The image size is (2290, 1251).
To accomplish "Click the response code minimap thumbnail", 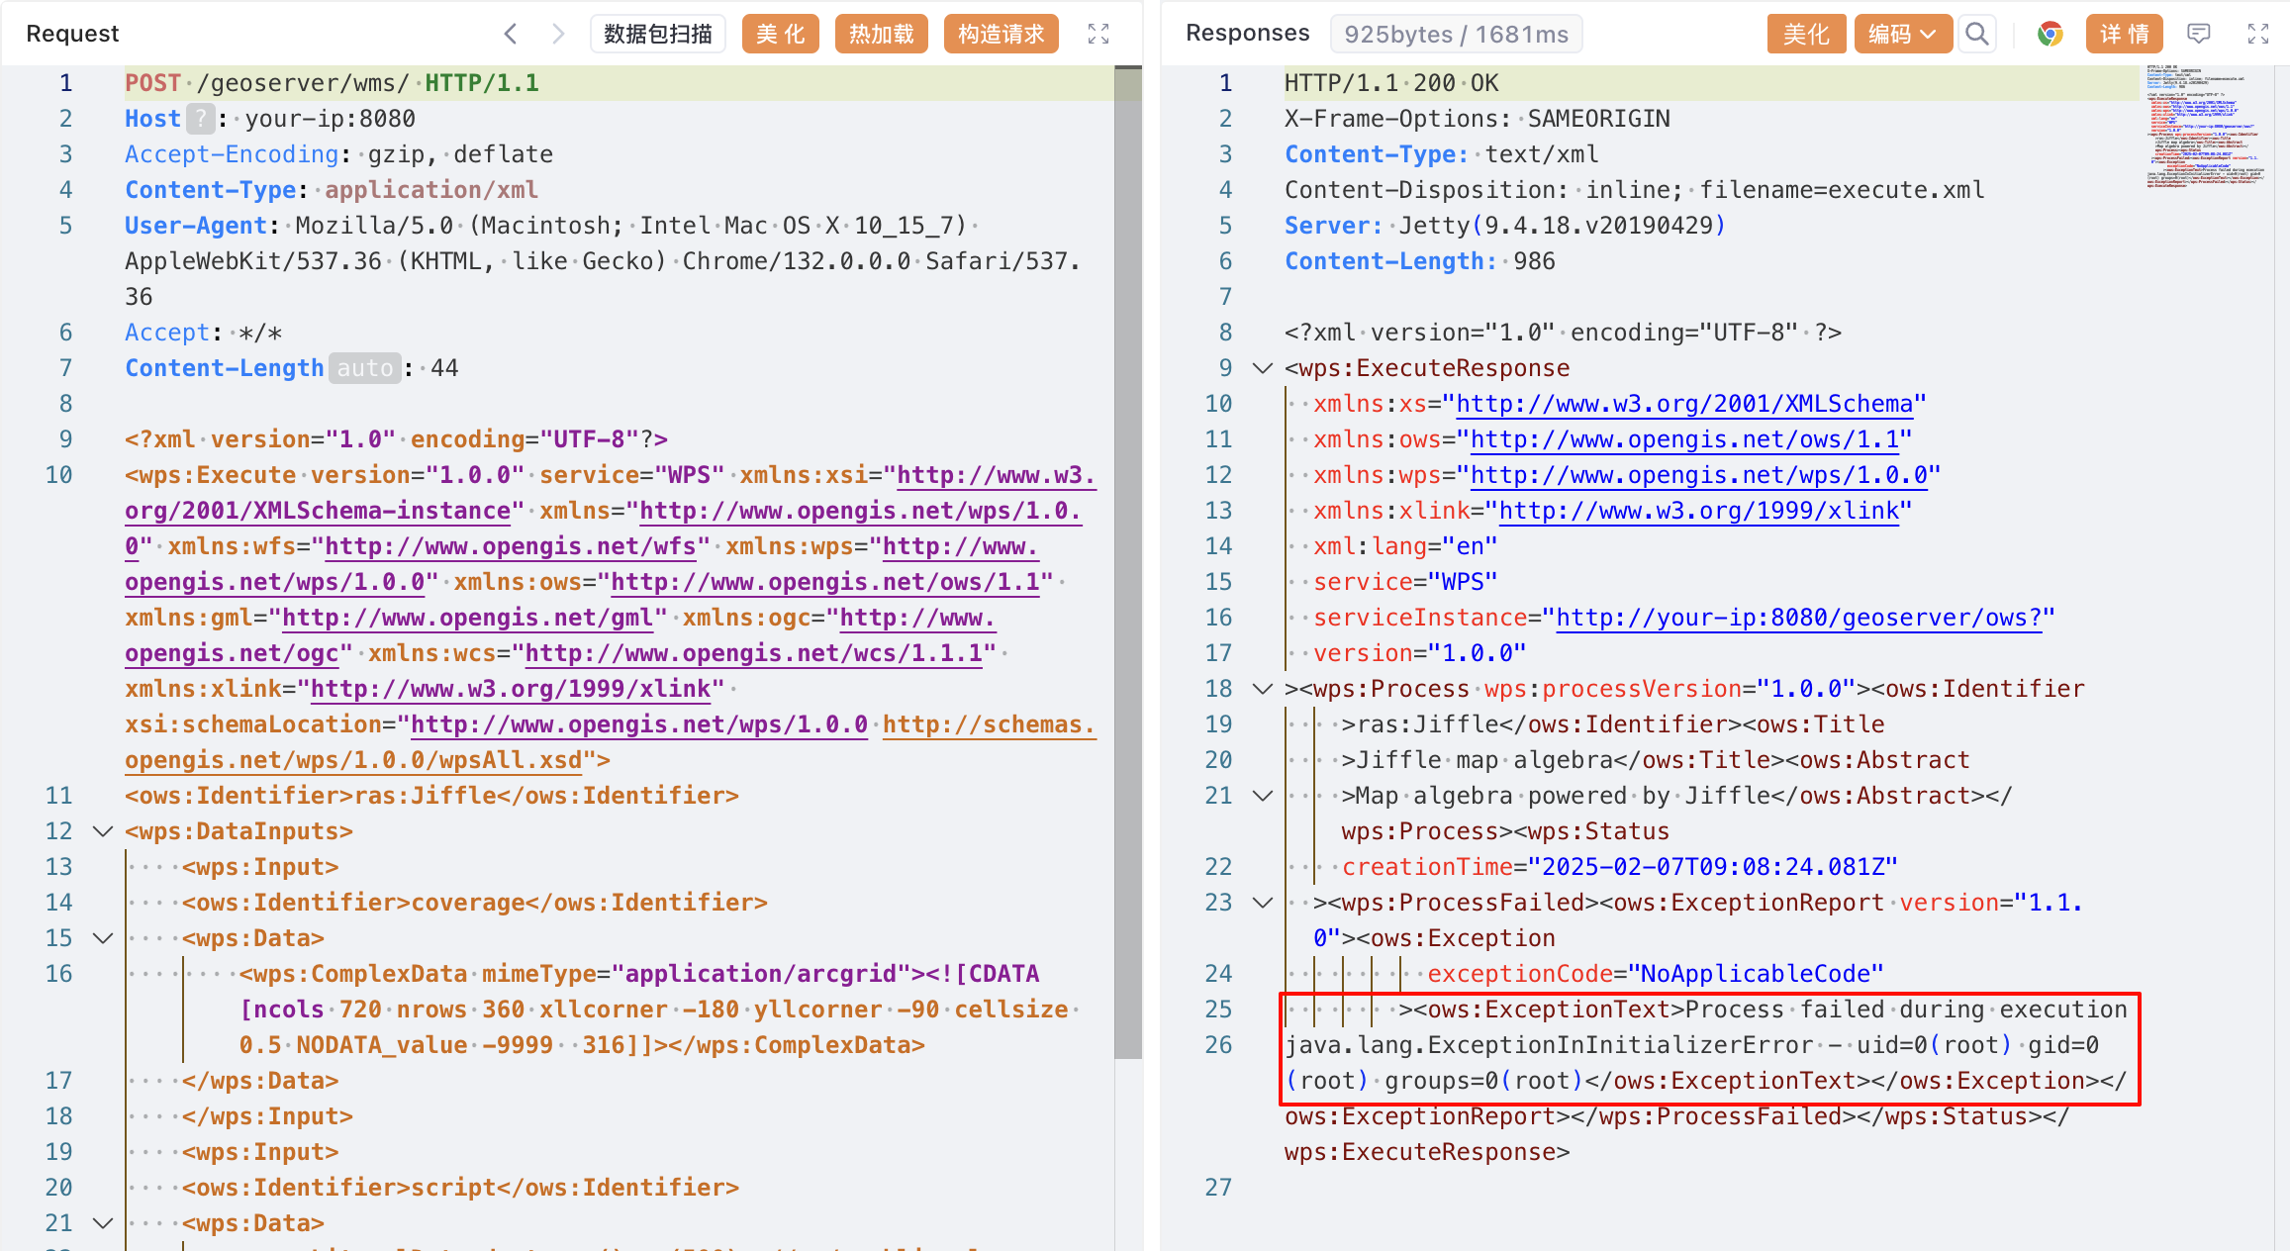I will (2205, 127).
